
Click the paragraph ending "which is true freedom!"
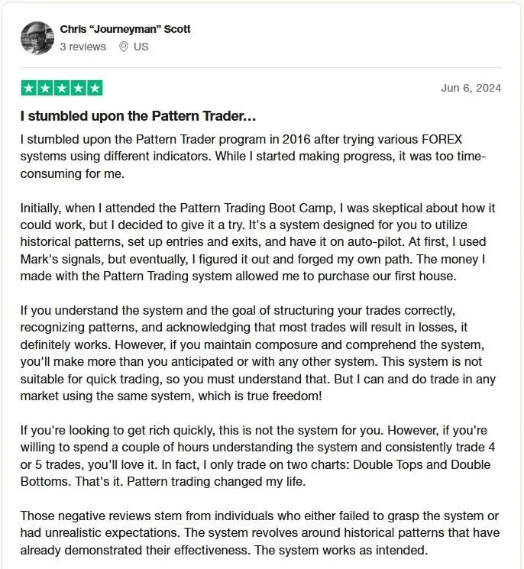258,353
